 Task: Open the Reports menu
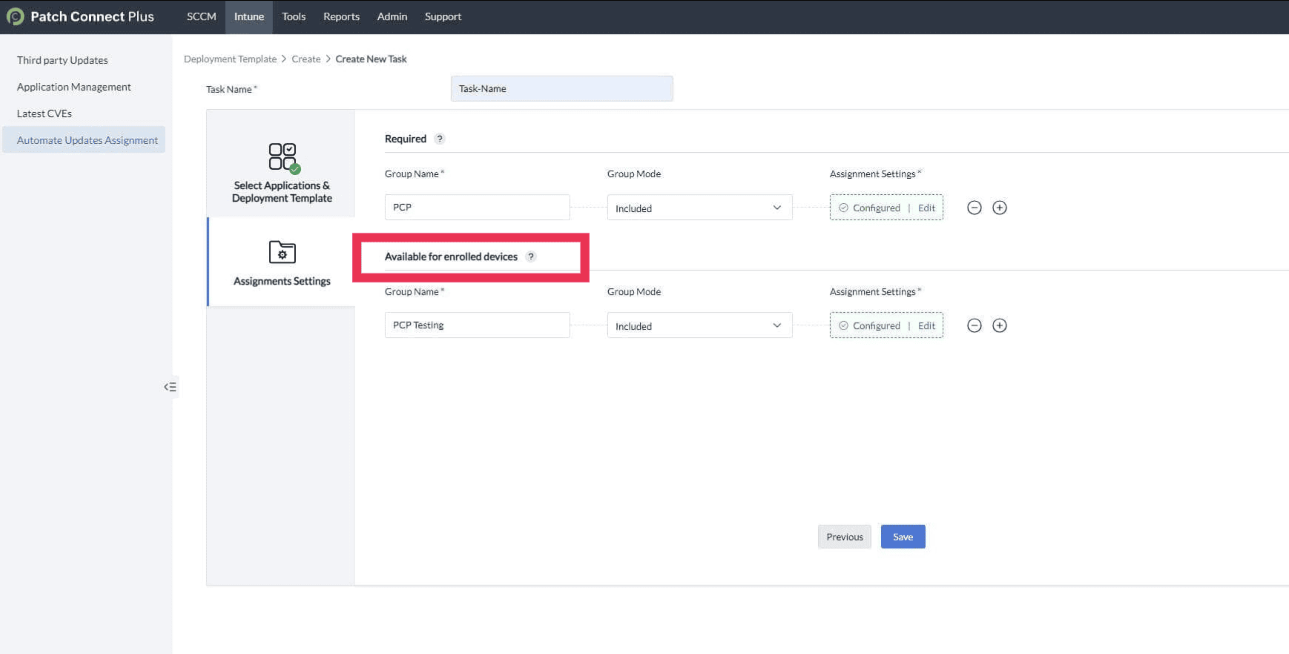tap(341, 17)
